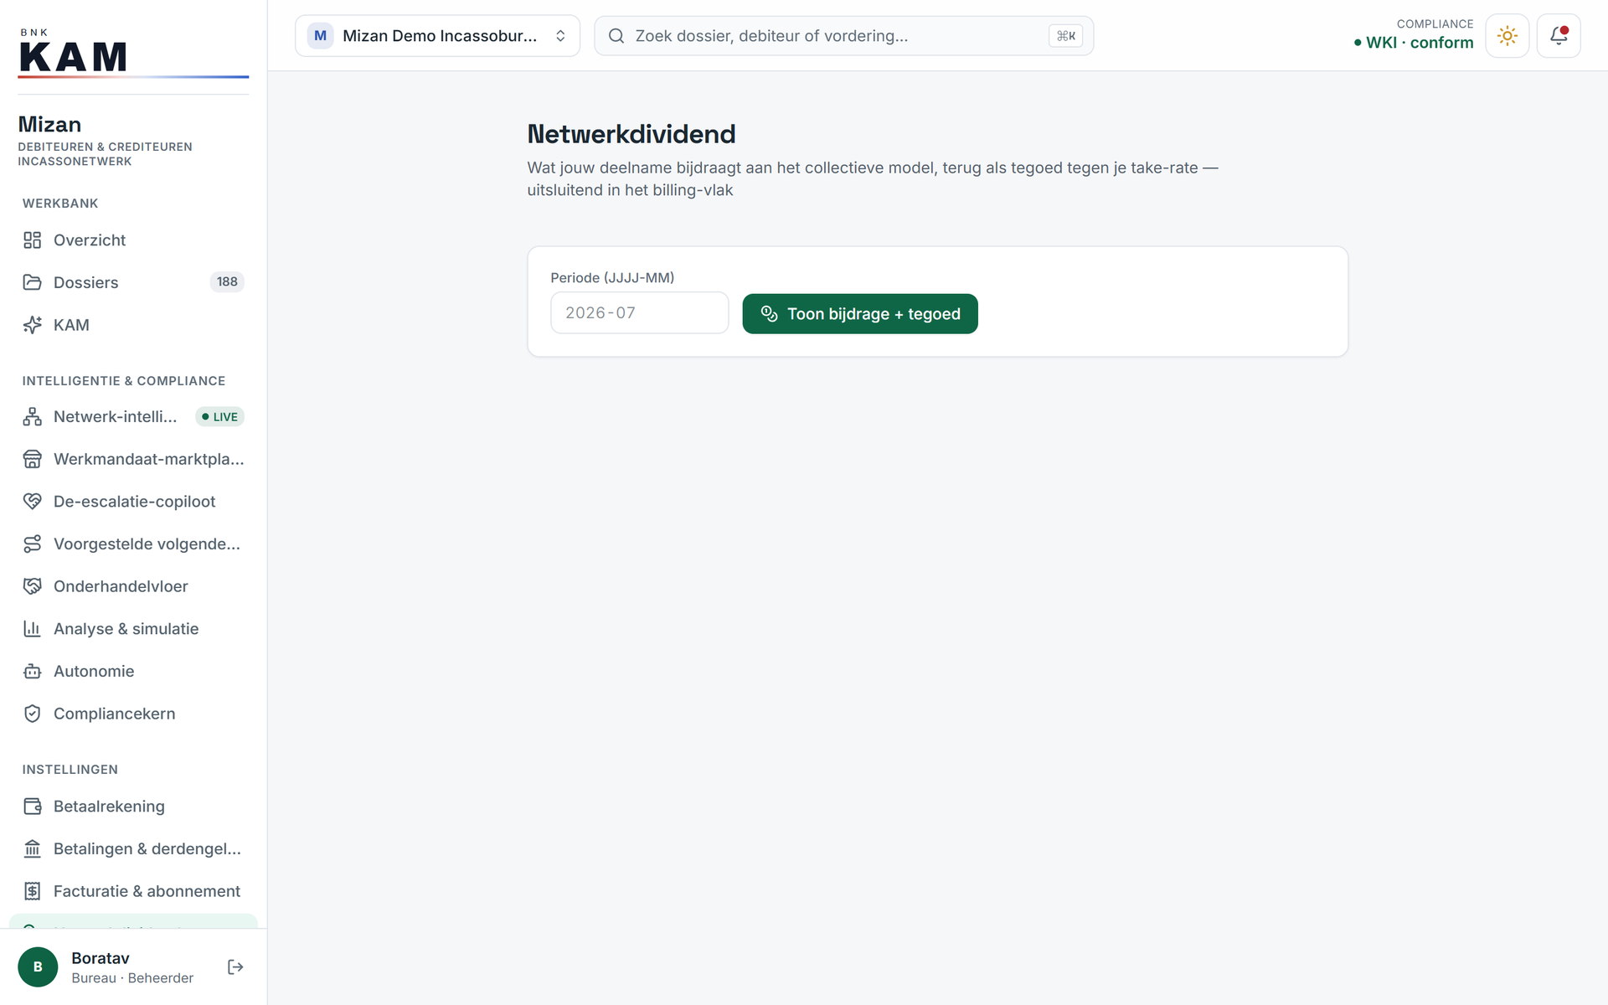Open notifications bell icon

click(1558, 36)
